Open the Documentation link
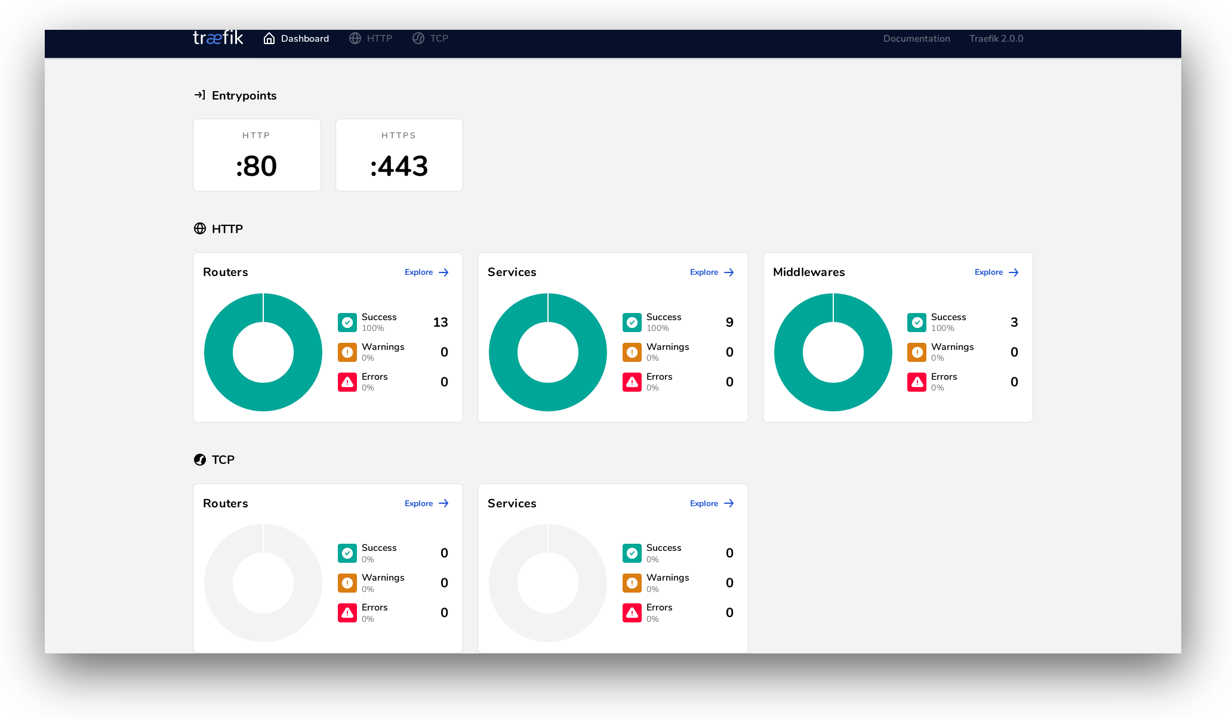This screenshot has width=1232, height=719. pyautogui.click(x=917, y=38)
